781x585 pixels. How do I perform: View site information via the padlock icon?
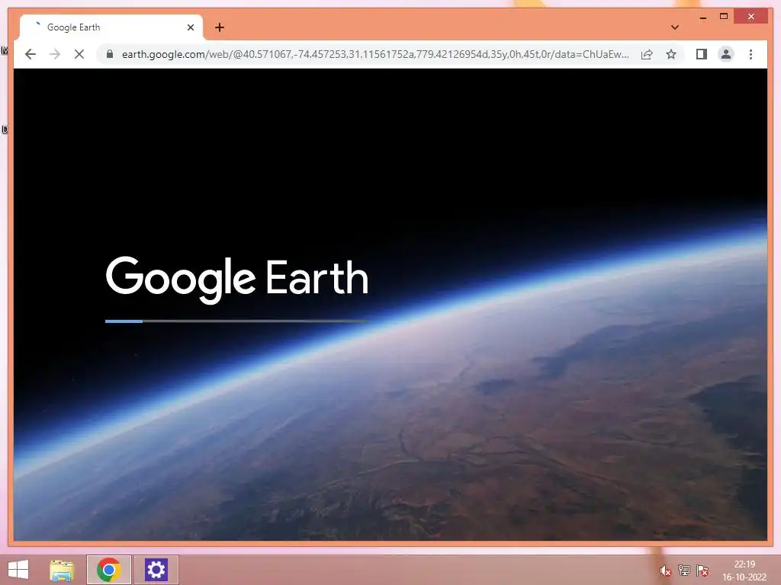coord(110,54)
